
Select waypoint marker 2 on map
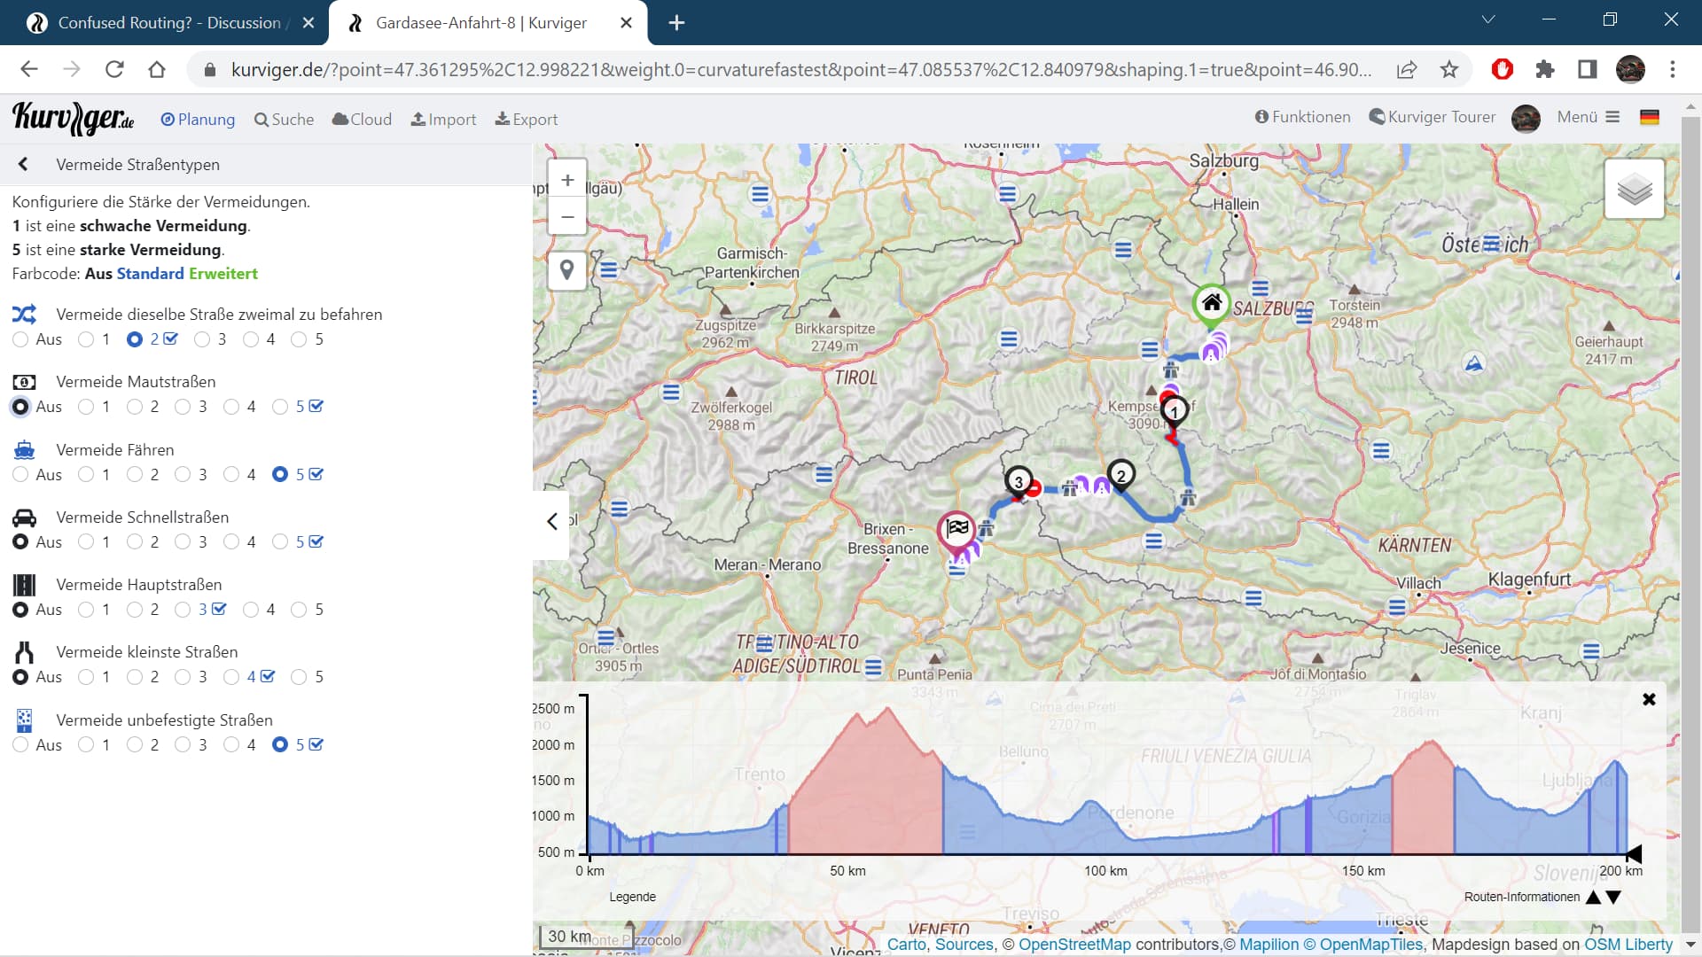point(1120,476)
